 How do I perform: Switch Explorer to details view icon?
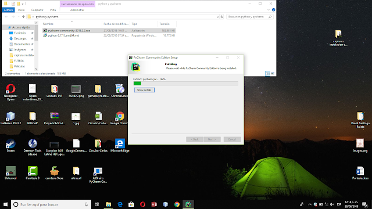267,74
